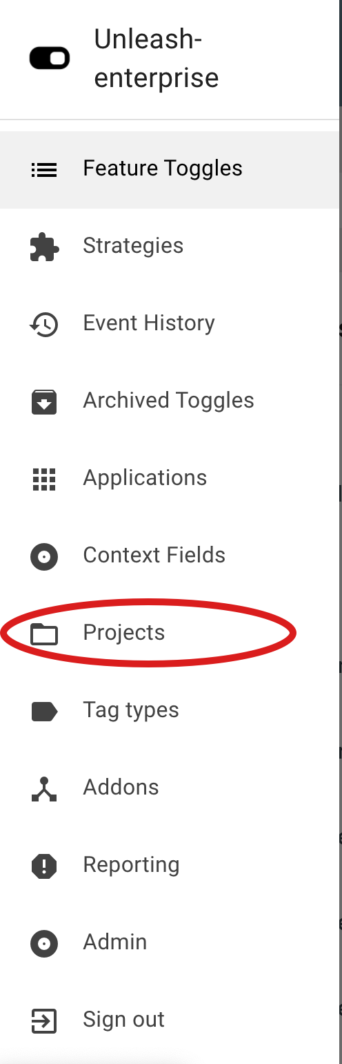Select the Strategies puzzle piece icon

point(45,247)
